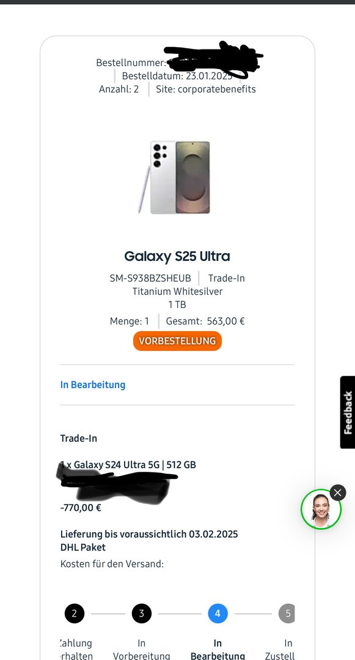Open the live chat agent avatar
355x660 pixels.
321,509
